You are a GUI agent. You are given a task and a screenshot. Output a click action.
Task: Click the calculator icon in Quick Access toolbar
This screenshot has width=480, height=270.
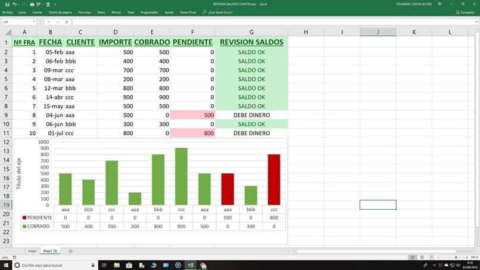point(48,4)
